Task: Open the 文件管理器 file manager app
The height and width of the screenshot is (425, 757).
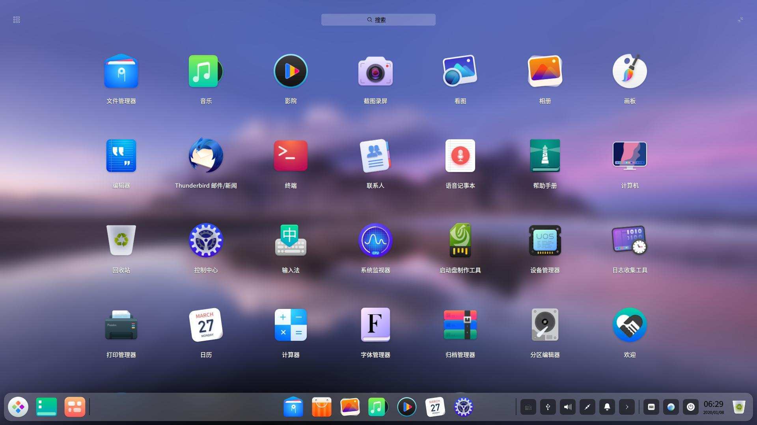Action: 121,71
